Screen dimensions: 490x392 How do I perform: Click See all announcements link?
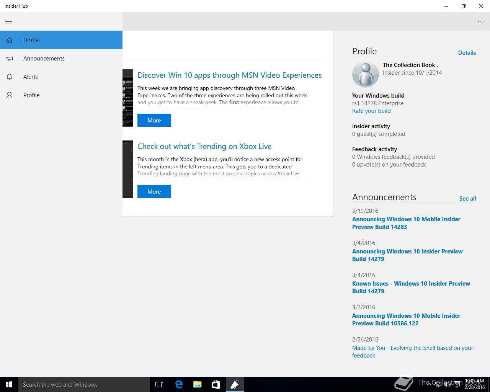(467, 199)
